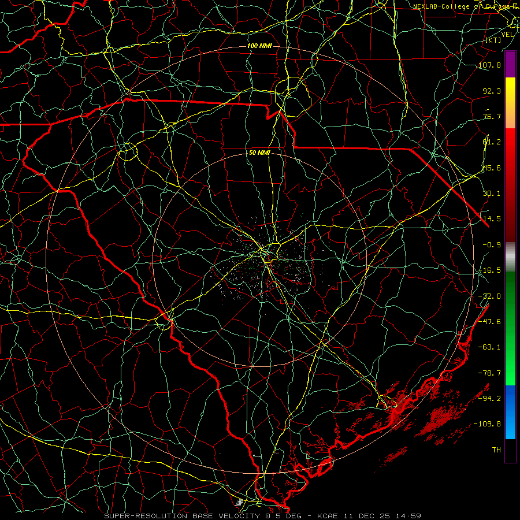Viewport: 520px width, 520px height.
Task: Click the -0.9 legend value
Action: coord(492,245)
